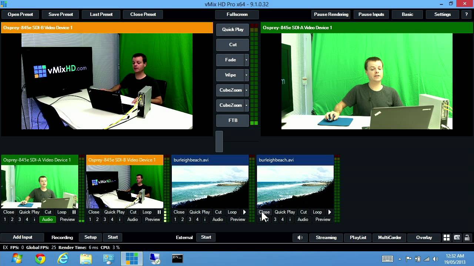This screenshot has width=474, height=266.
Task: Toggle Preview on the SDI-B input
Action: tap(152, 219)
